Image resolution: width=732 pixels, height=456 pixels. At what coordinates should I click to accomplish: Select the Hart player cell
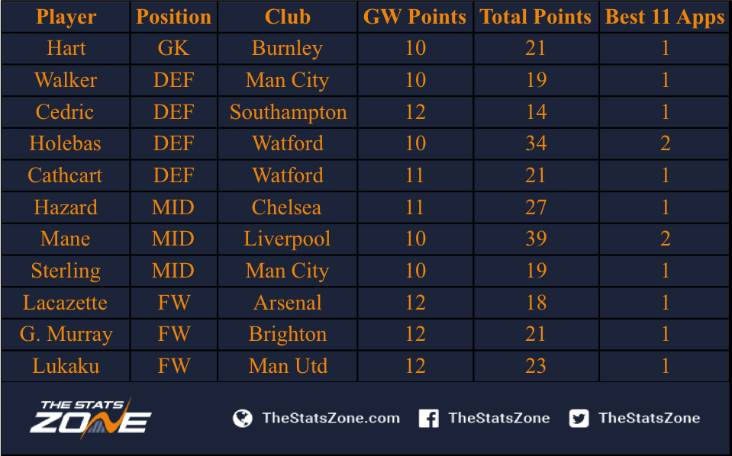66,48
